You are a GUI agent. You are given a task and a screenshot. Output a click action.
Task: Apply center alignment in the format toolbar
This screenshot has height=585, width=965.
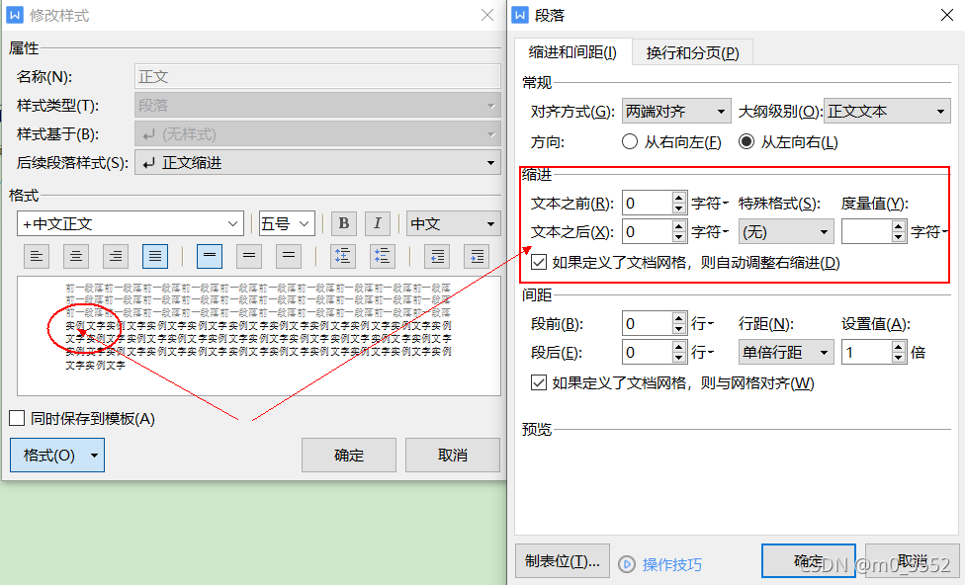tap(76, 256)
